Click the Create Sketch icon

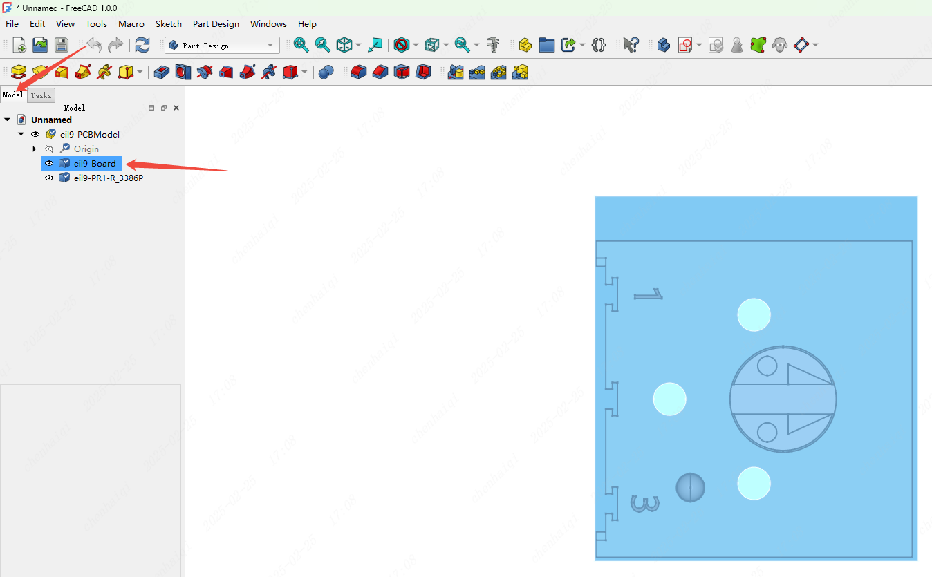[685, 45]
